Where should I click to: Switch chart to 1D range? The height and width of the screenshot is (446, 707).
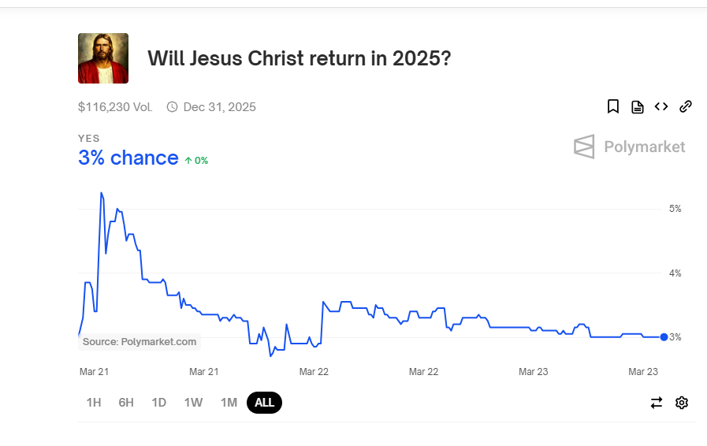click(158, 402)
